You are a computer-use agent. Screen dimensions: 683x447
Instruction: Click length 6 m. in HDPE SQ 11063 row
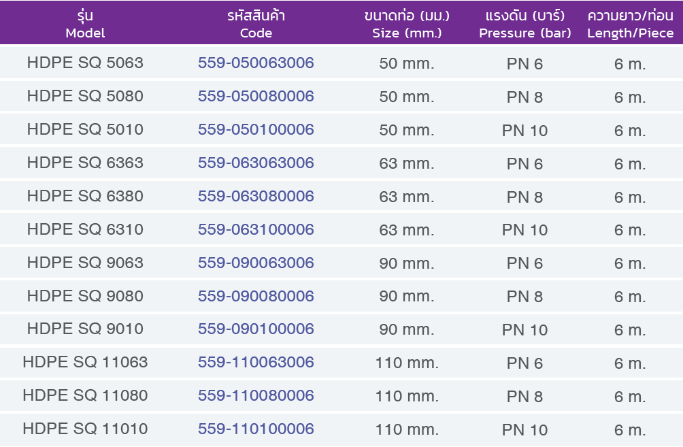[631, 363]
